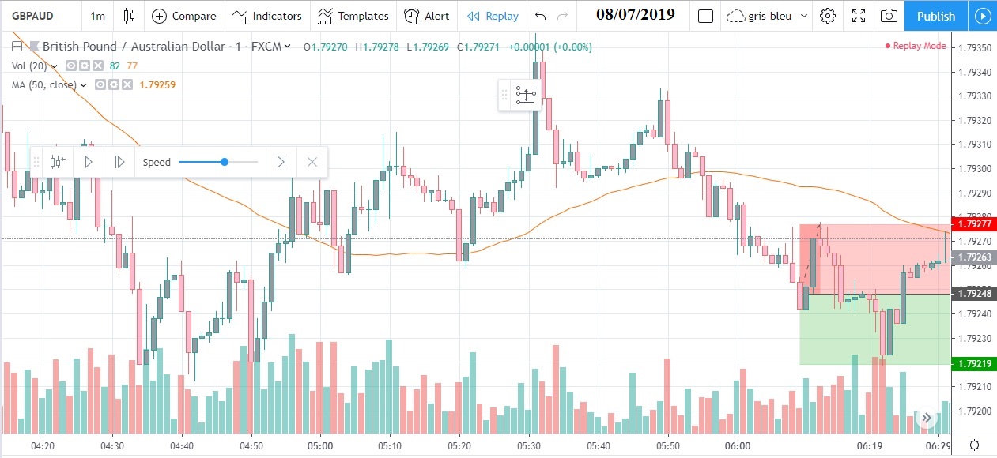
Task: Take a chart snapshot with camera icon
Action: [x=889, y=16]
